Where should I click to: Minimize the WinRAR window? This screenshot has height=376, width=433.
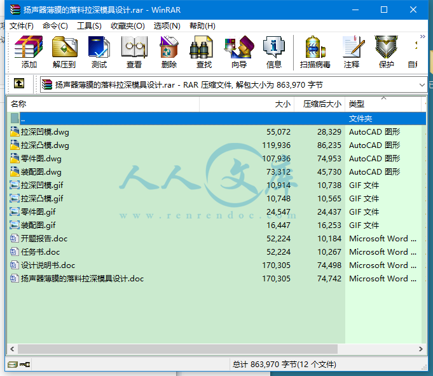coord(355,10)
